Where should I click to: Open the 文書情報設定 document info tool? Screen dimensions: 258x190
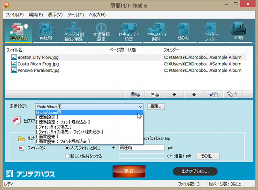pos(101,31)
